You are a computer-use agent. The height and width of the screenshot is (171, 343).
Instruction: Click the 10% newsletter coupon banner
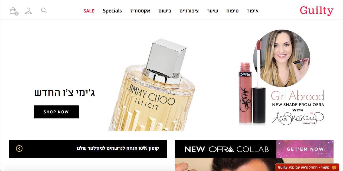click(88, 149)
